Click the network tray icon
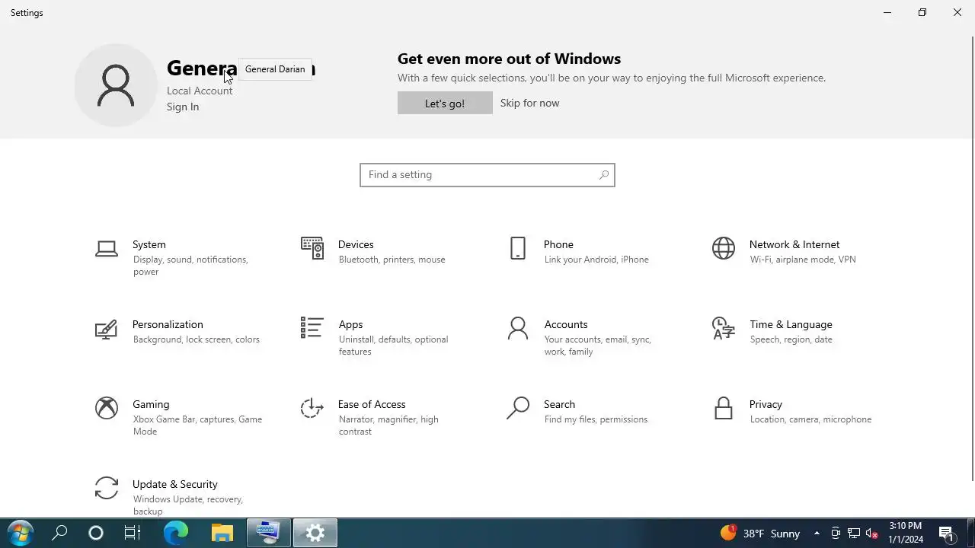The width and height of the screenshot is (975, 548). tap(854, 534)
